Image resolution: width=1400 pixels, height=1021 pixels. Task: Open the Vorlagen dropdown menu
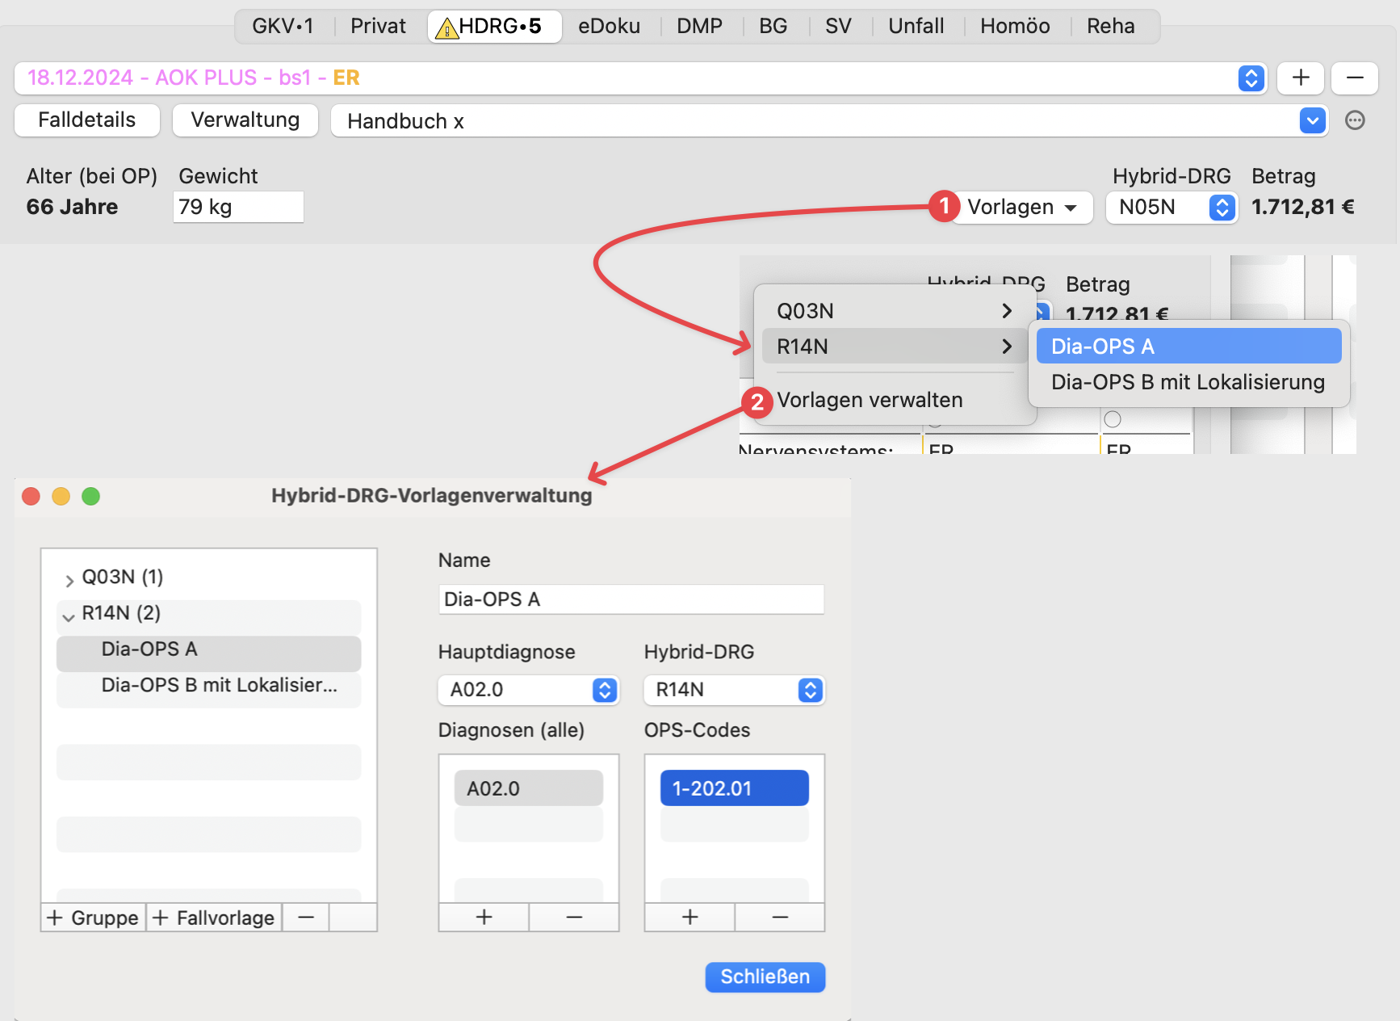click(1021, 208)
